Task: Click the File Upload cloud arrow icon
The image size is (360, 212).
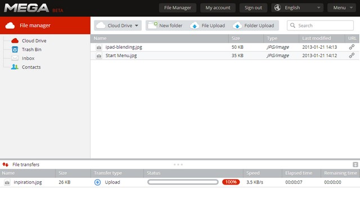Action: 195,26
